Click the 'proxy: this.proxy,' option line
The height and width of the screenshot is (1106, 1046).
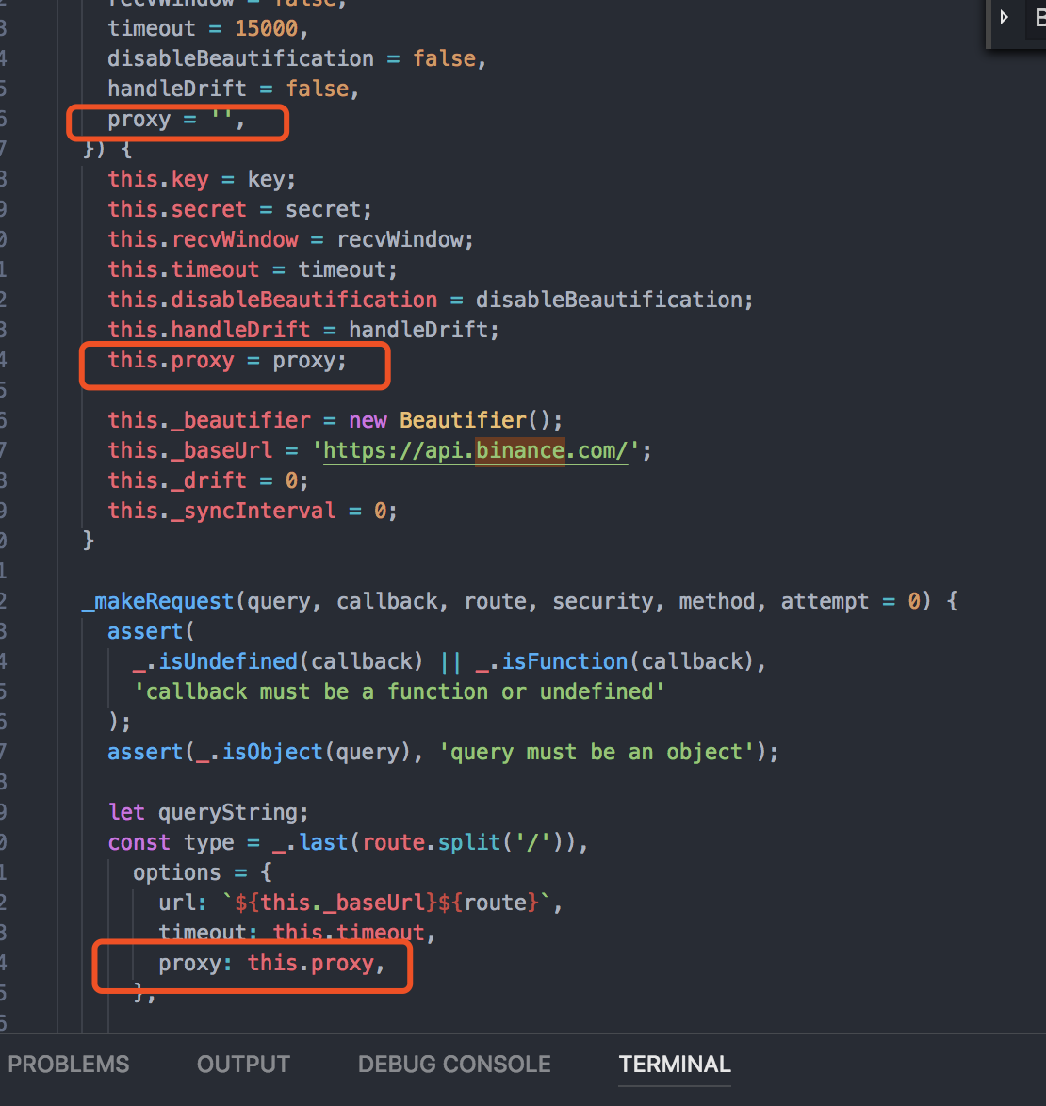(x=271, y=964)
